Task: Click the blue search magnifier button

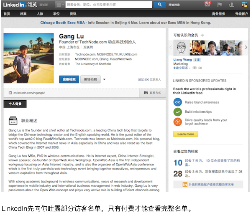Action: (159, 5)
